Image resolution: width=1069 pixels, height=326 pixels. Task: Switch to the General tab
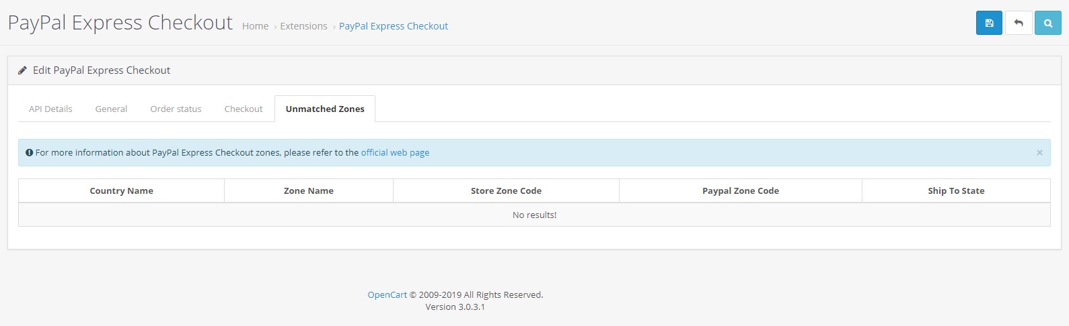point(111,109)
